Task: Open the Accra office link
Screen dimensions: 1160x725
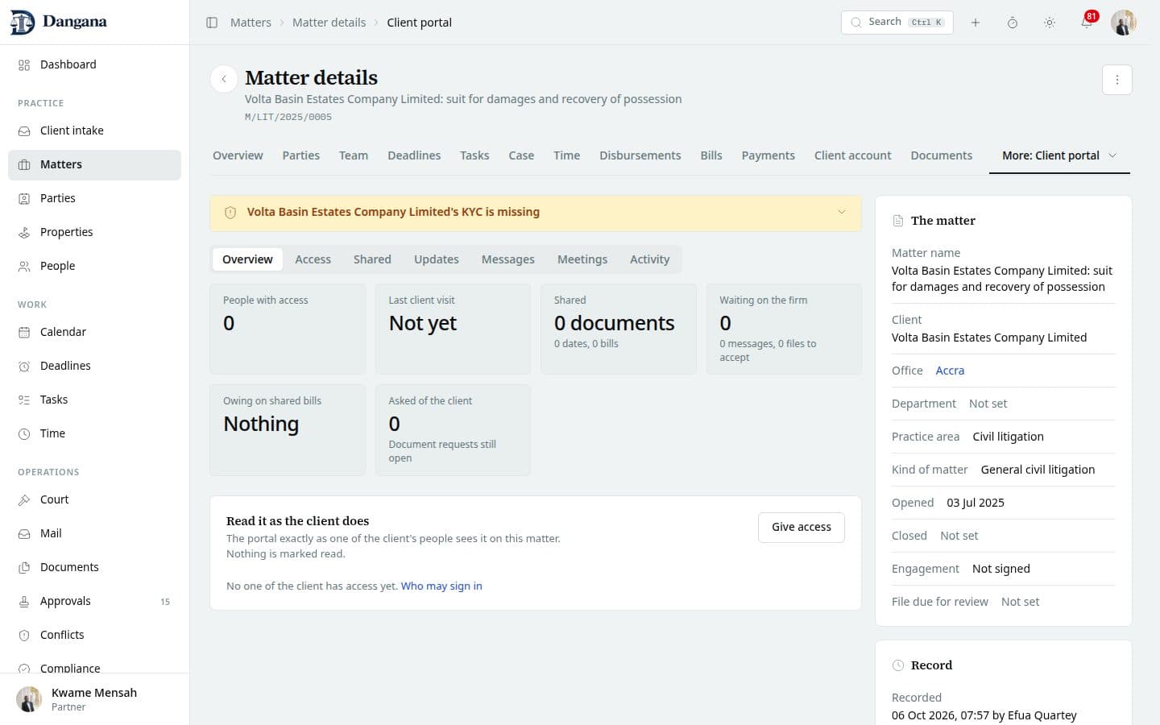Action: pyautogui.click(x=950, y=371)
